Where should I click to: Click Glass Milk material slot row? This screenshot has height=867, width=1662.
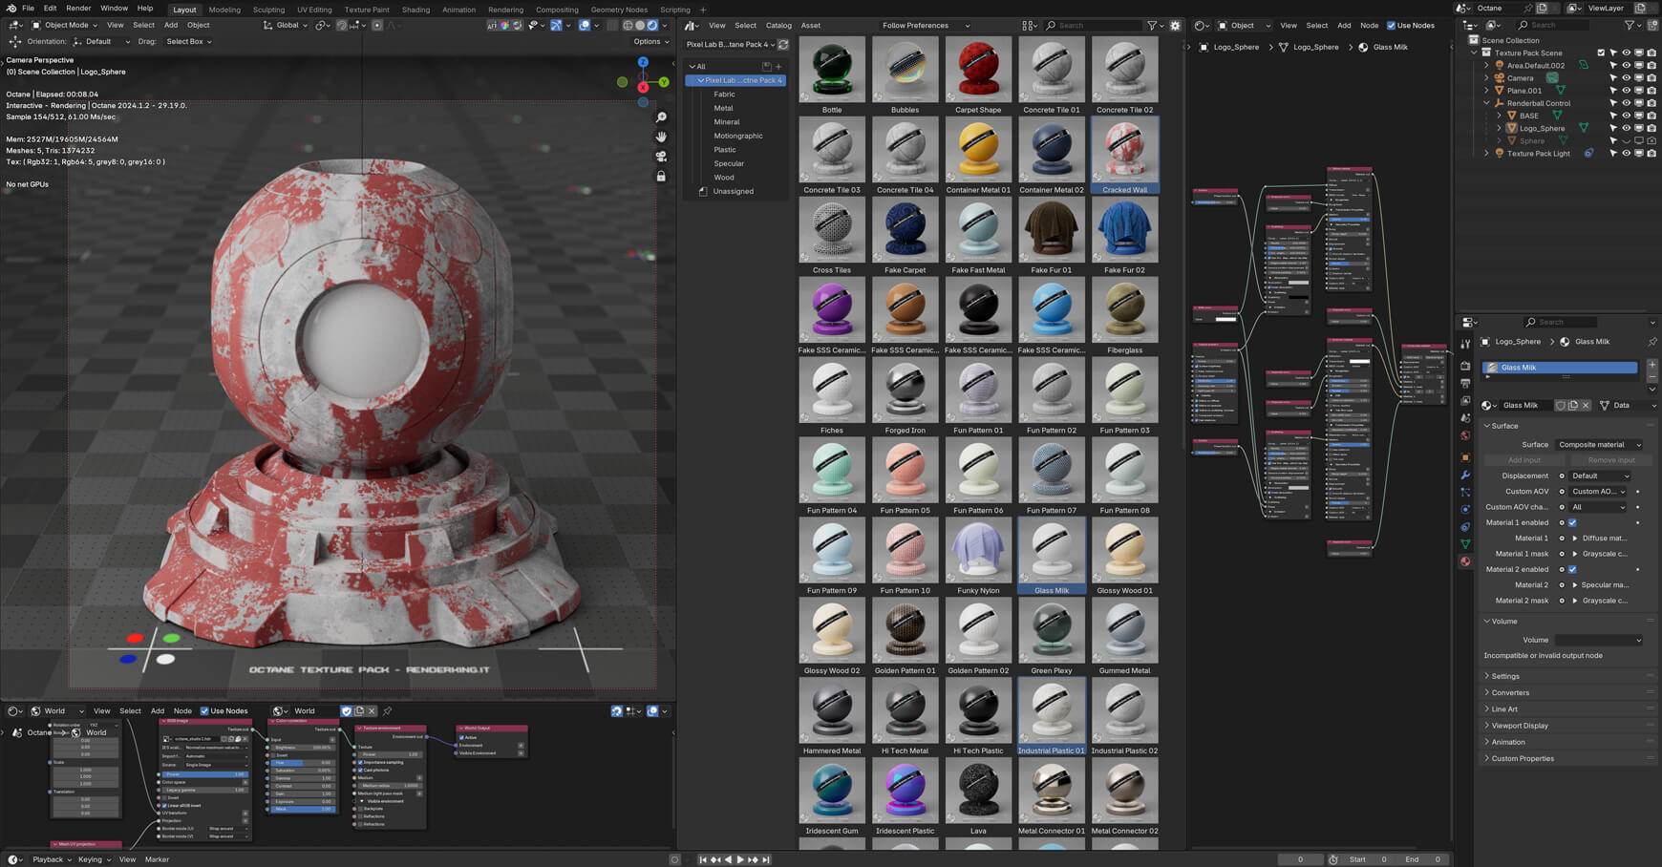coord(1560,368)
